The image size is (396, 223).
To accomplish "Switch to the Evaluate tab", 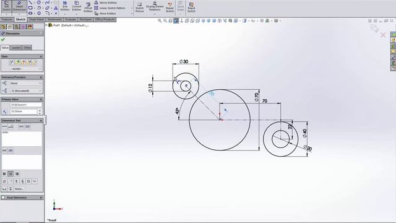I will [x=71, y=19].
